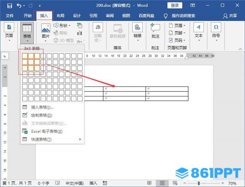Screen dimensions: 245x187
Task: Click the zoom out minus button
Action: 185,183
